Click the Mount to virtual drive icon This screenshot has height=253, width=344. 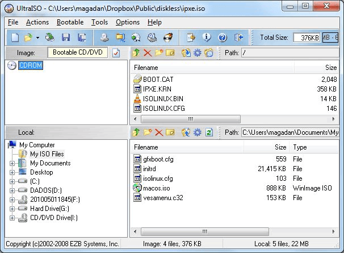tap(152, 38)
